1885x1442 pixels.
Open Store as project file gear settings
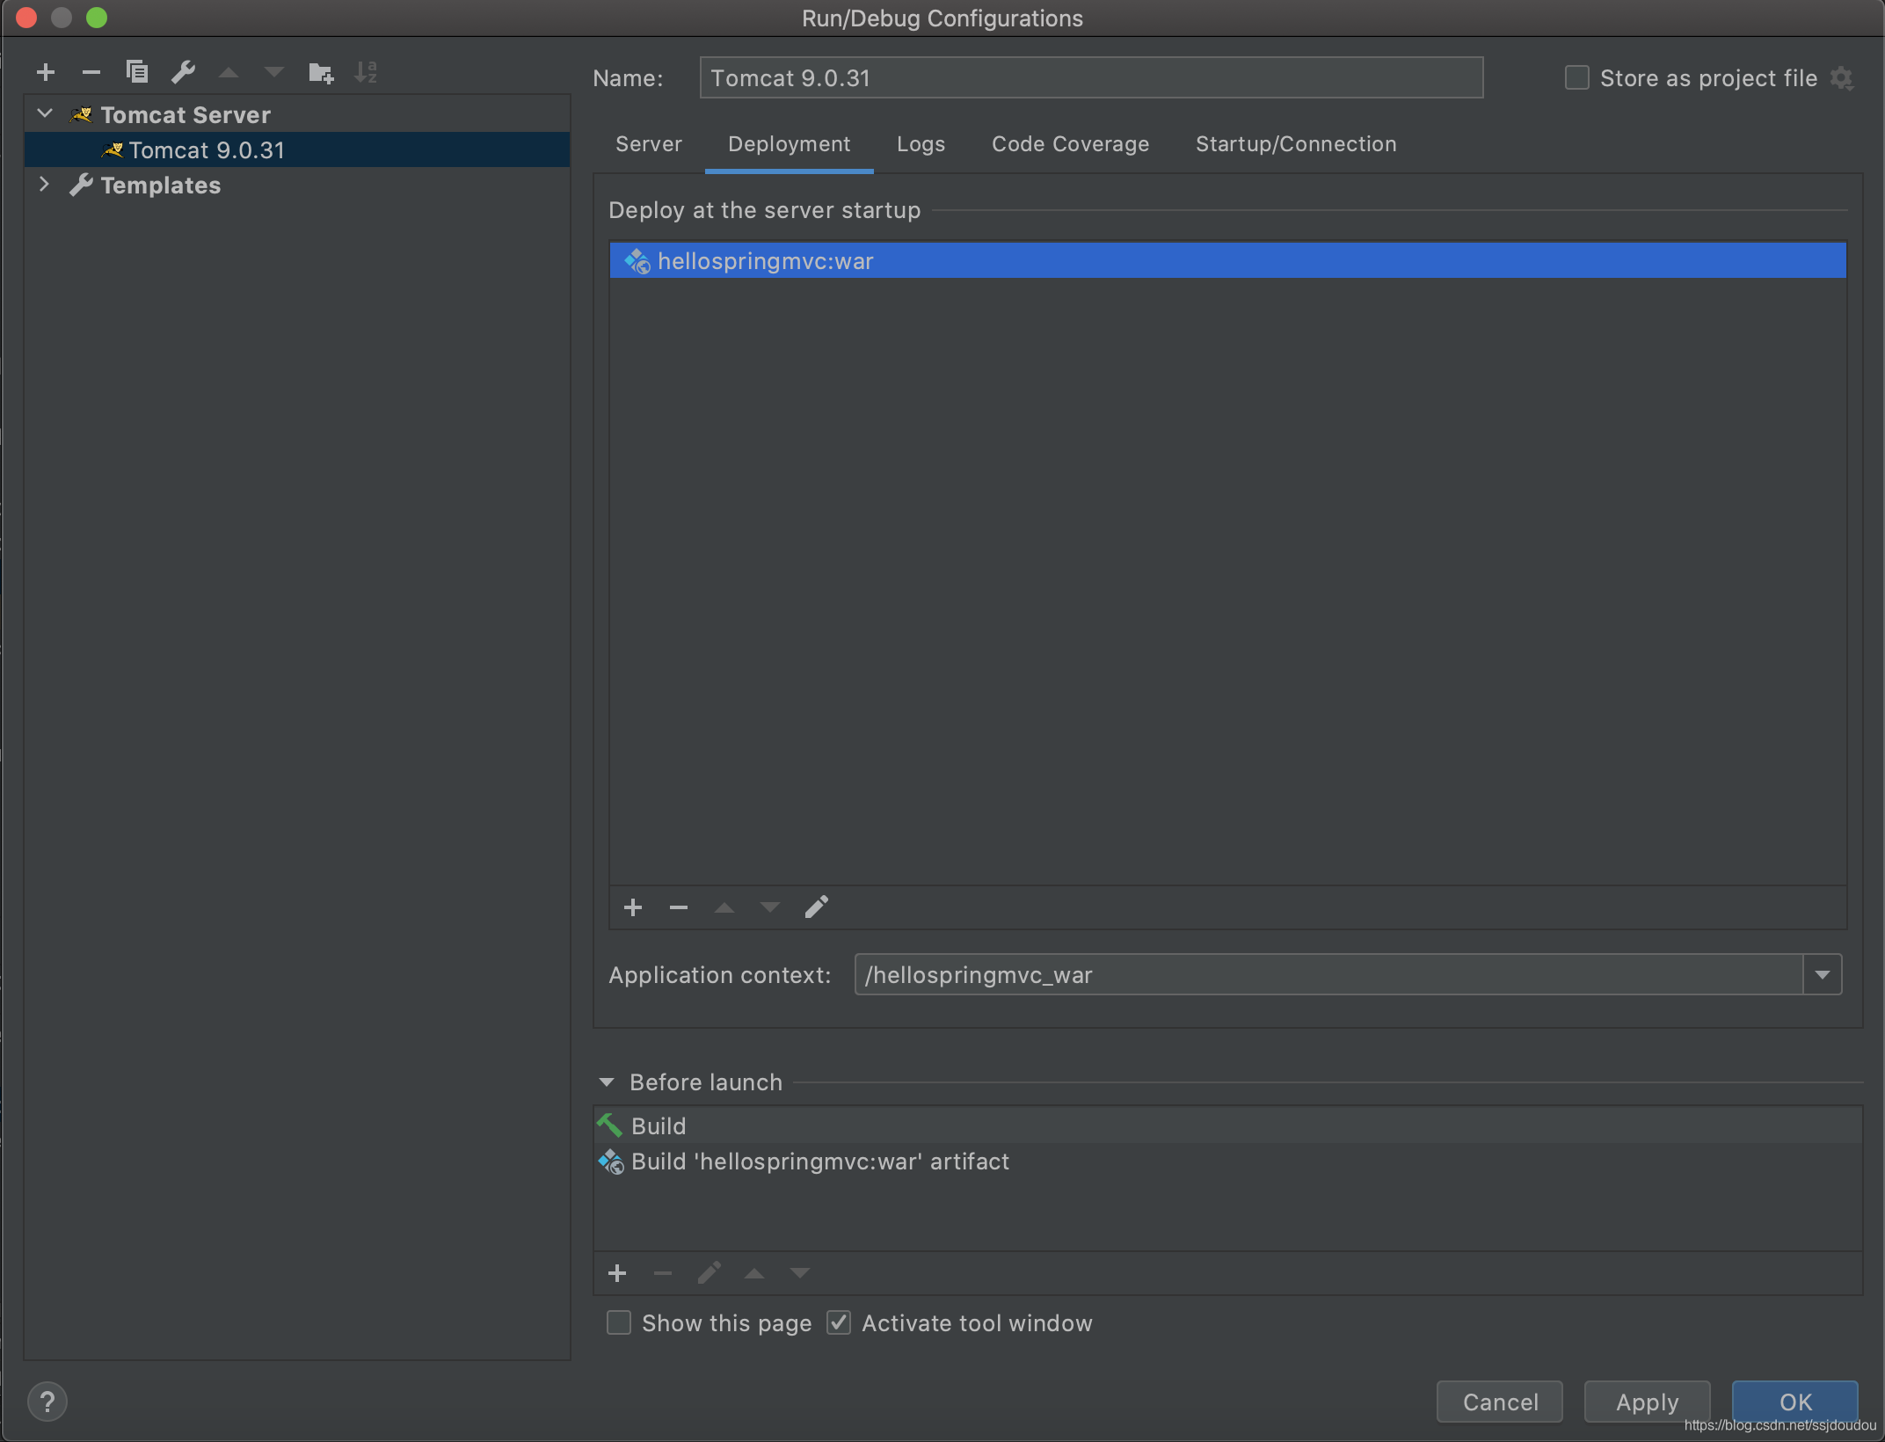[x=1842, y=78]
